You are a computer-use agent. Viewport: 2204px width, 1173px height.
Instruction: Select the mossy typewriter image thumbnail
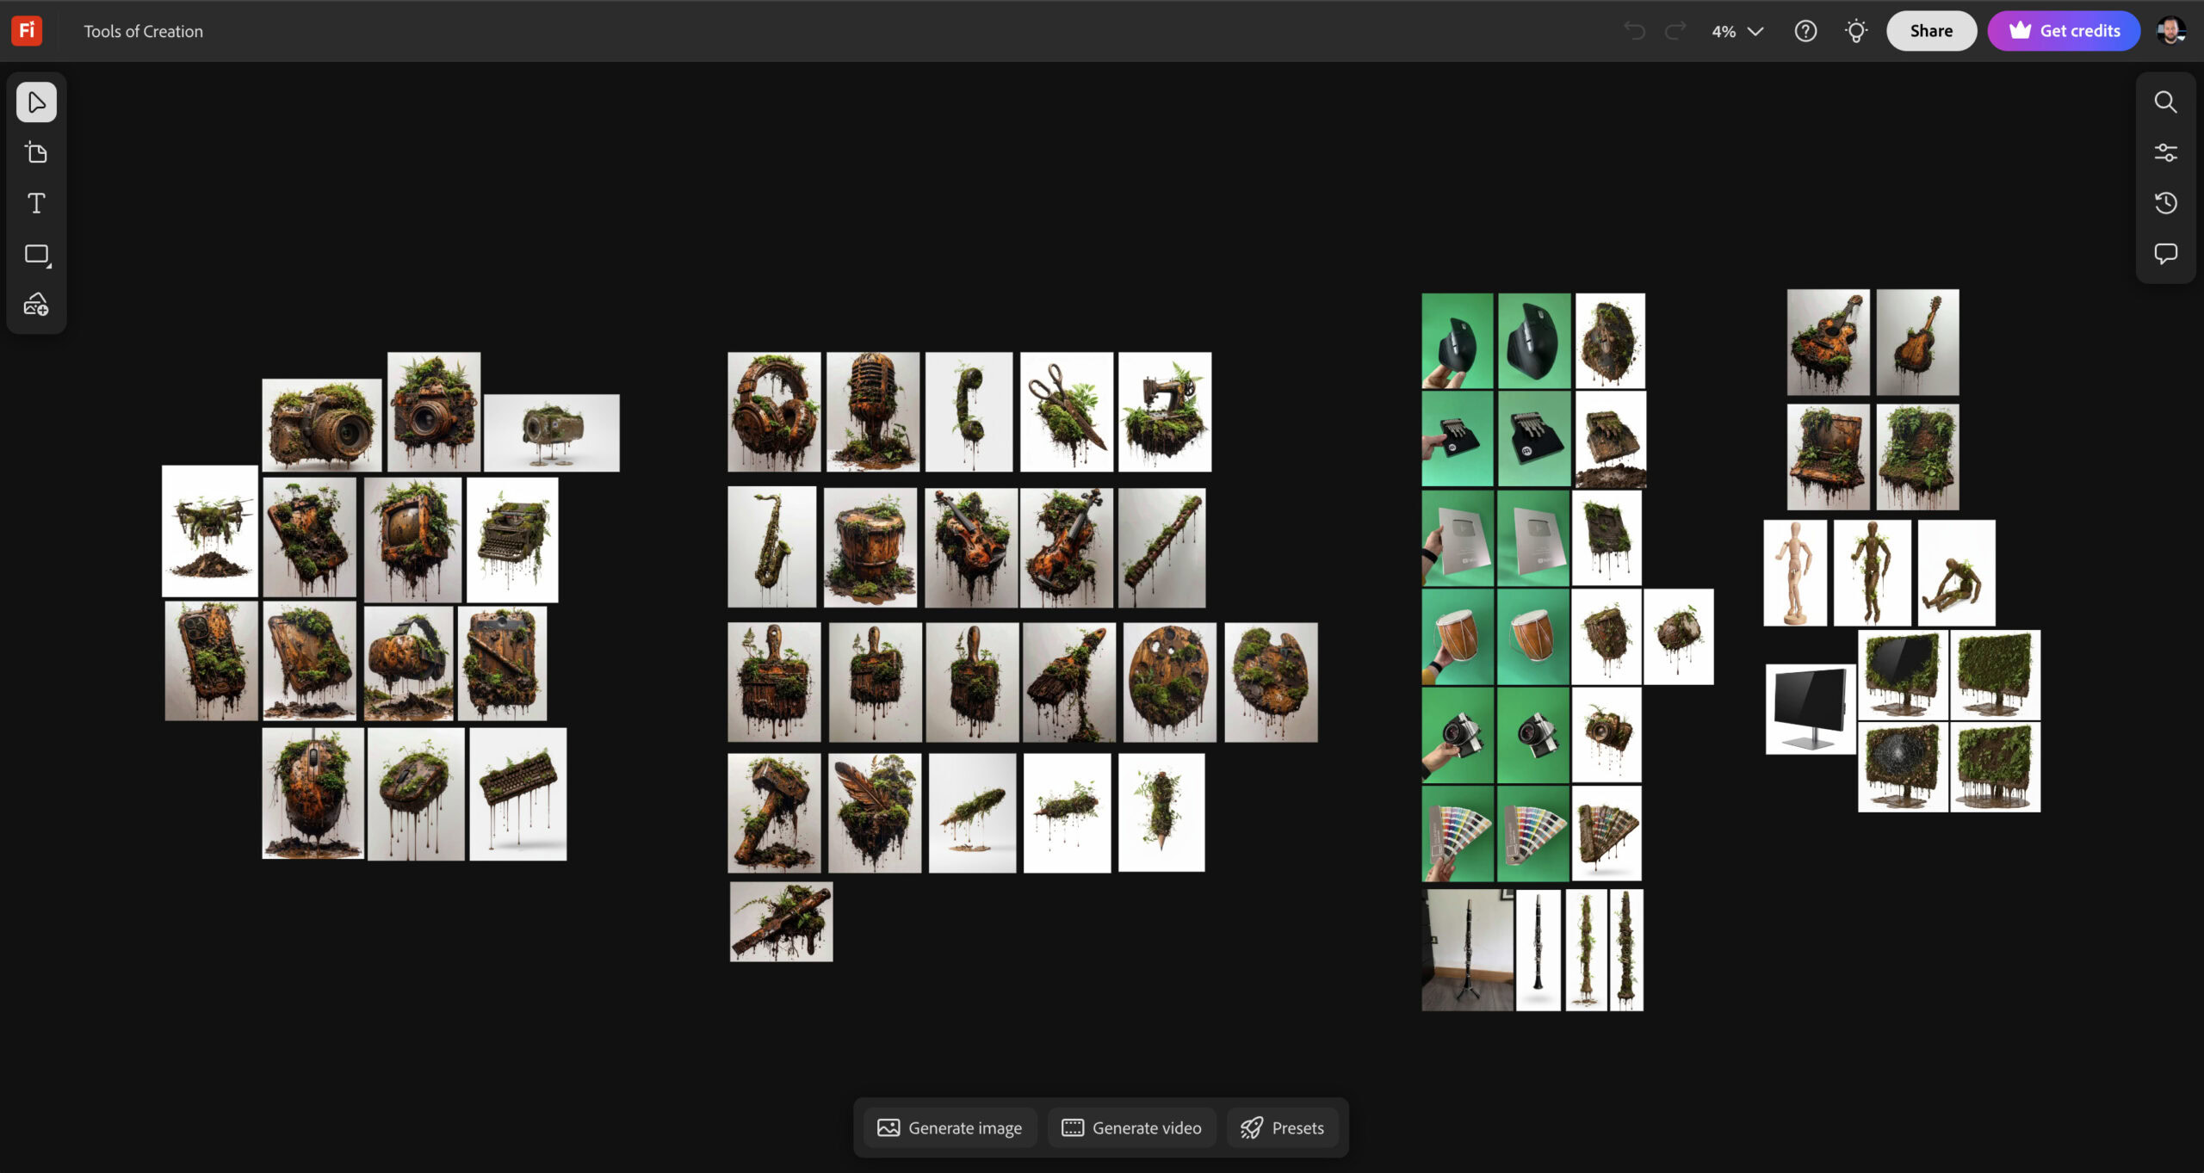512,540
